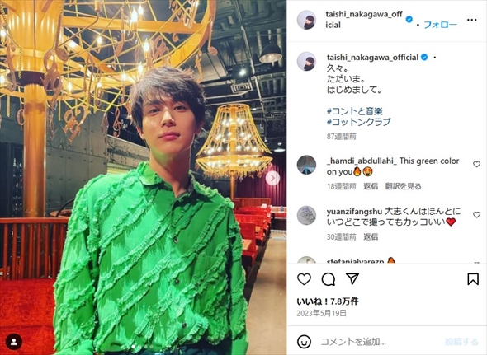Go to next photo with arrow
Image resolution: width=487 pixels, height=355 pixels.
click(272, 178)
